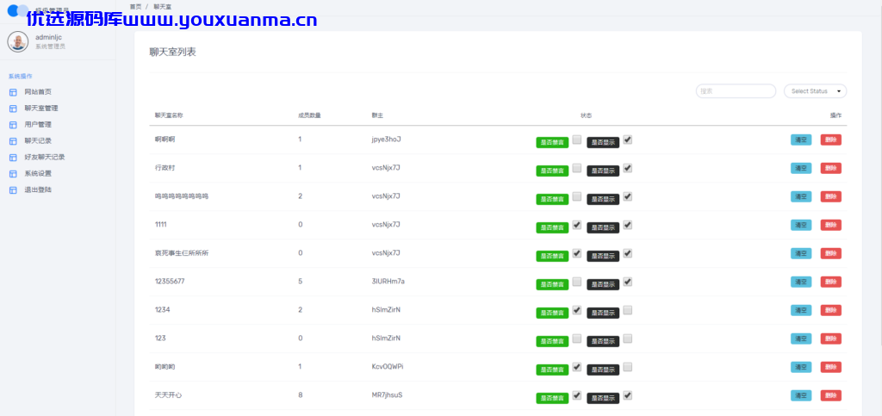
Task: Uncheck 是否显示 for 行政村 room
Action: pyautogui.click(x=628, y=168)
